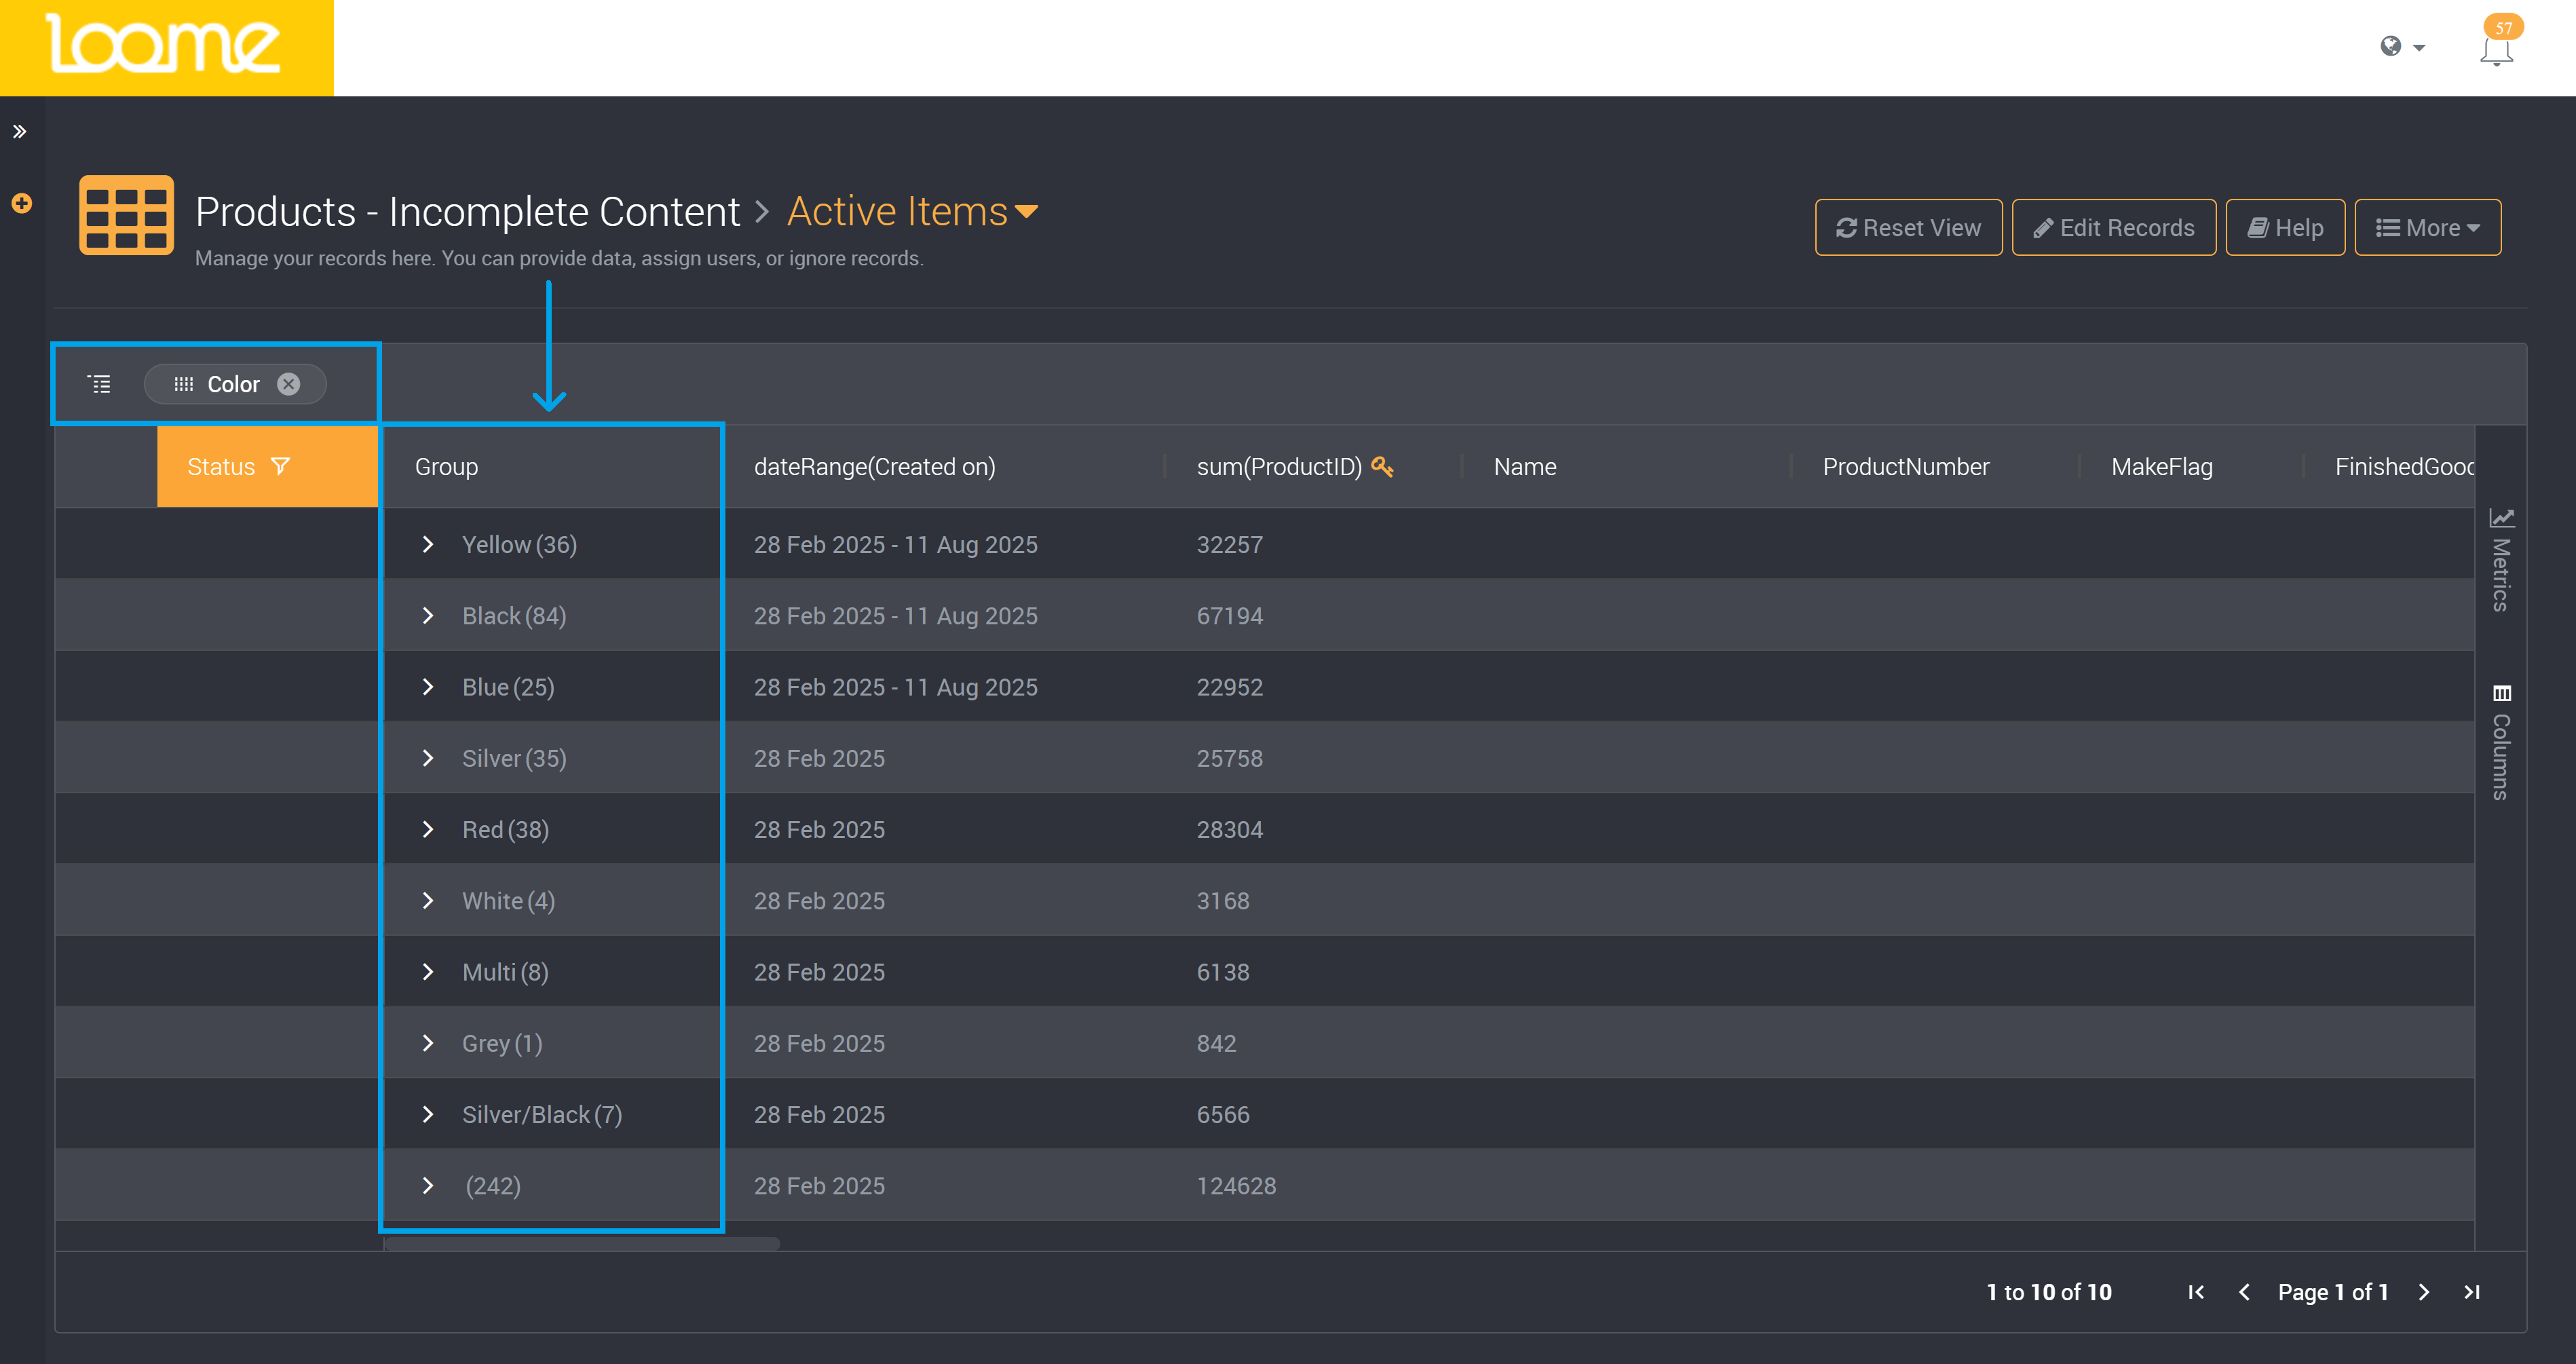Remove the Color grouping chip

click(x=289, y=384)
